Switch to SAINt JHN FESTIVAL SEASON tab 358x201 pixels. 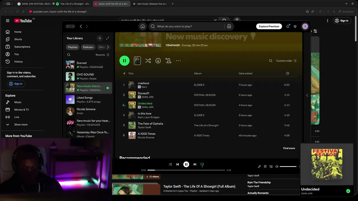click(x=34, y=4)
